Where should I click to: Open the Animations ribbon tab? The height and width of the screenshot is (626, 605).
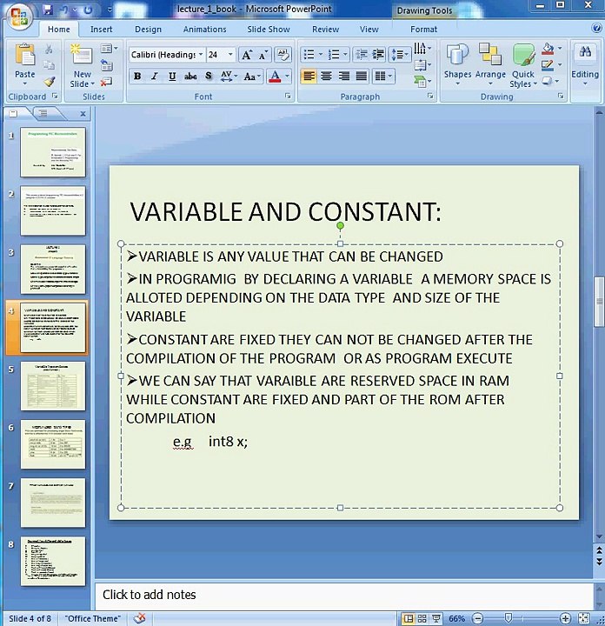click(x=205, y=30)
